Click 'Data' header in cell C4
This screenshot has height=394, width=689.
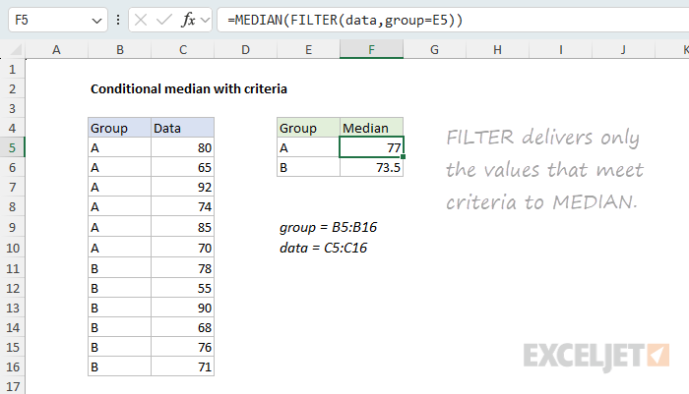[x=182, y=128]
